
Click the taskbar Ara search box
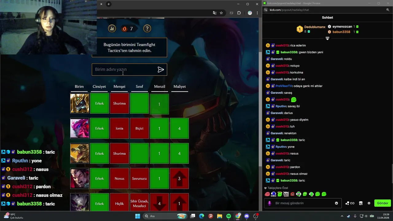tap(165, 216)
